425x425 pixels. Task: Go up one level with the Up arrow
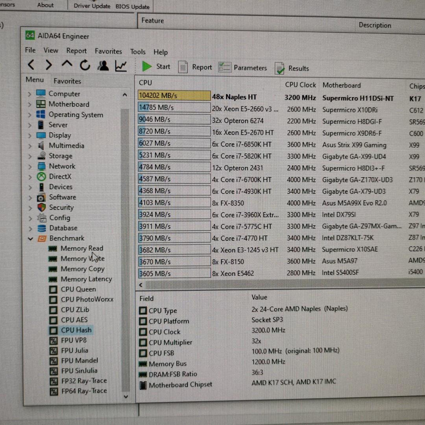(67, 65)
